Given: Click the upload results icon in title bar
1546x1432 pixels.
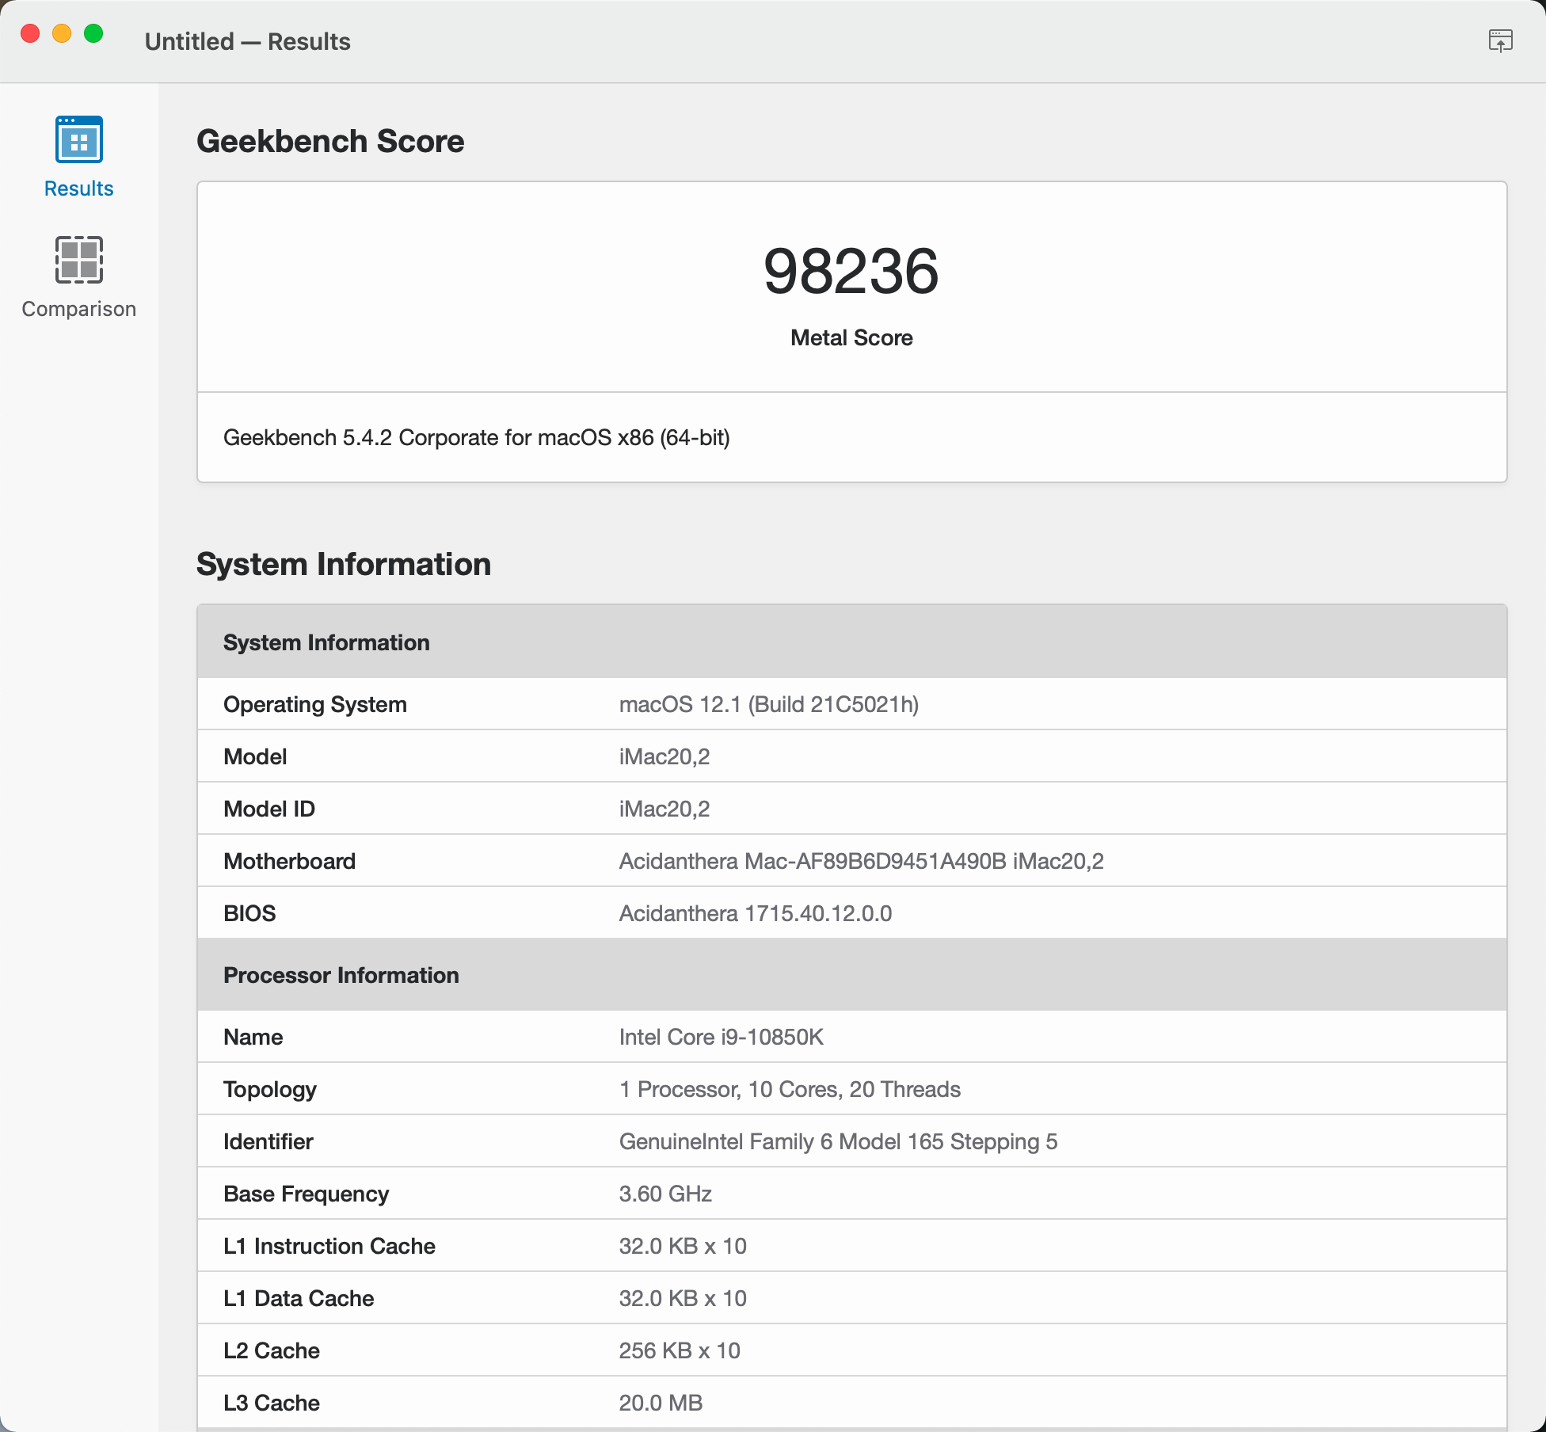Looking at the screenshot, I should pos(1500,40).
